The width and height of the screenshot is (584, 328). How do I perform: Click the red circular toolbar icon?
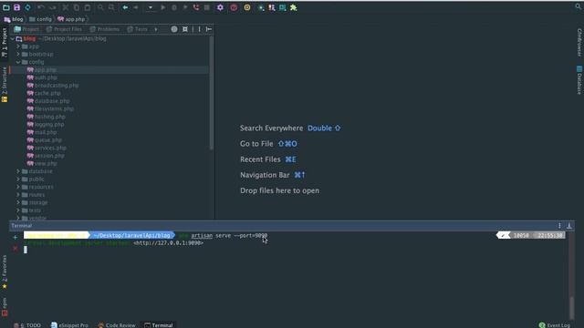pyautogui.click(x=234, y=7)
